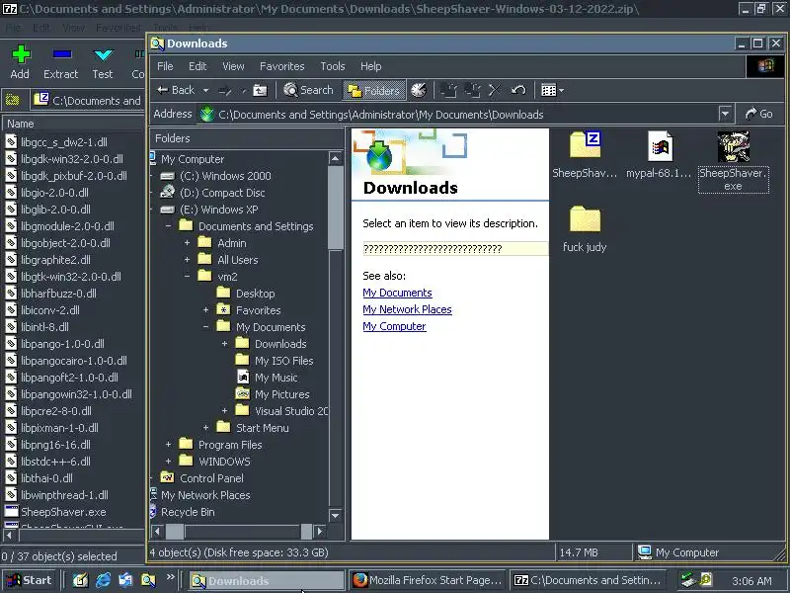Viewport: 790px width, 593px height.
Task: Follow the My Documents link under See also
Action: tap(397, 293)
